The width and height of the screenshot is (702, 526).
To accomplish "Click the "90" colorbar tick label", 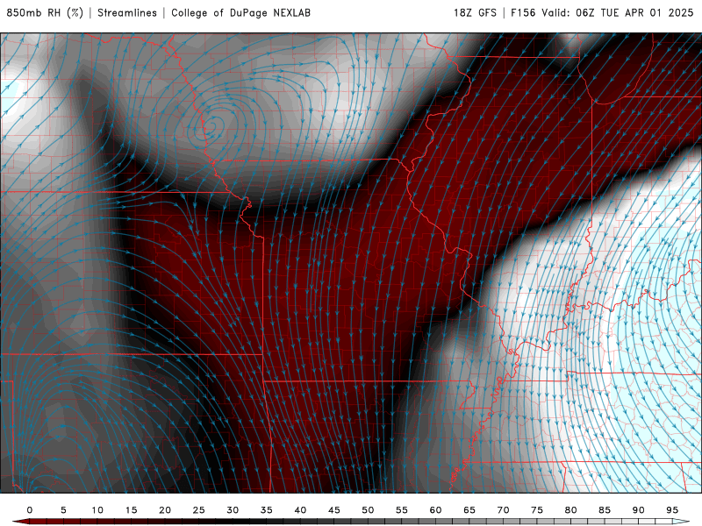I will (x=638, y=510).
